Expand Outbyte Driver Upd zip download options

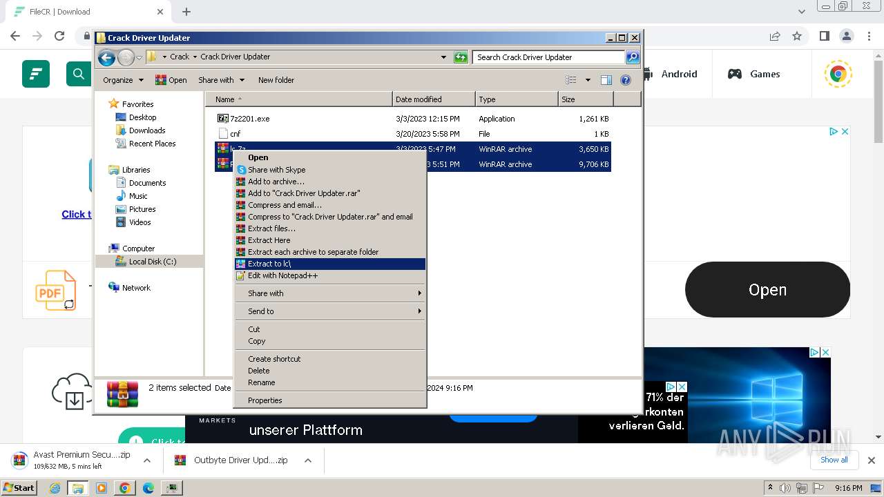[x=308, y=460]
